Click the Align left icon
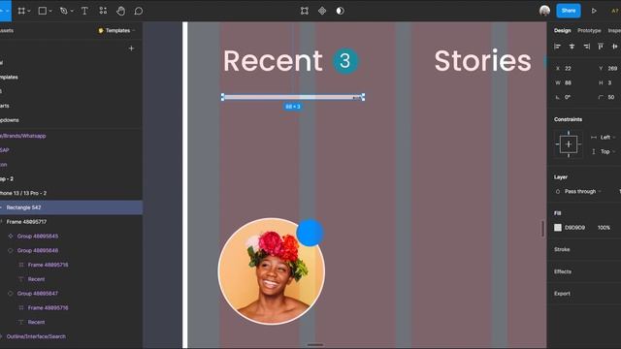The image size is (621, 349). (x=557, y=47)
